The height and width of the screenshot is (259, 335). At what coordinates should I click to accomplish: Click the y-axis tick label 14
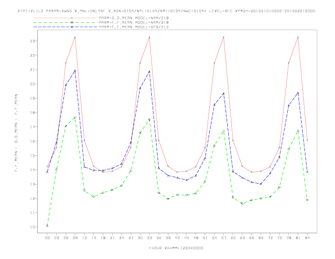33,170
